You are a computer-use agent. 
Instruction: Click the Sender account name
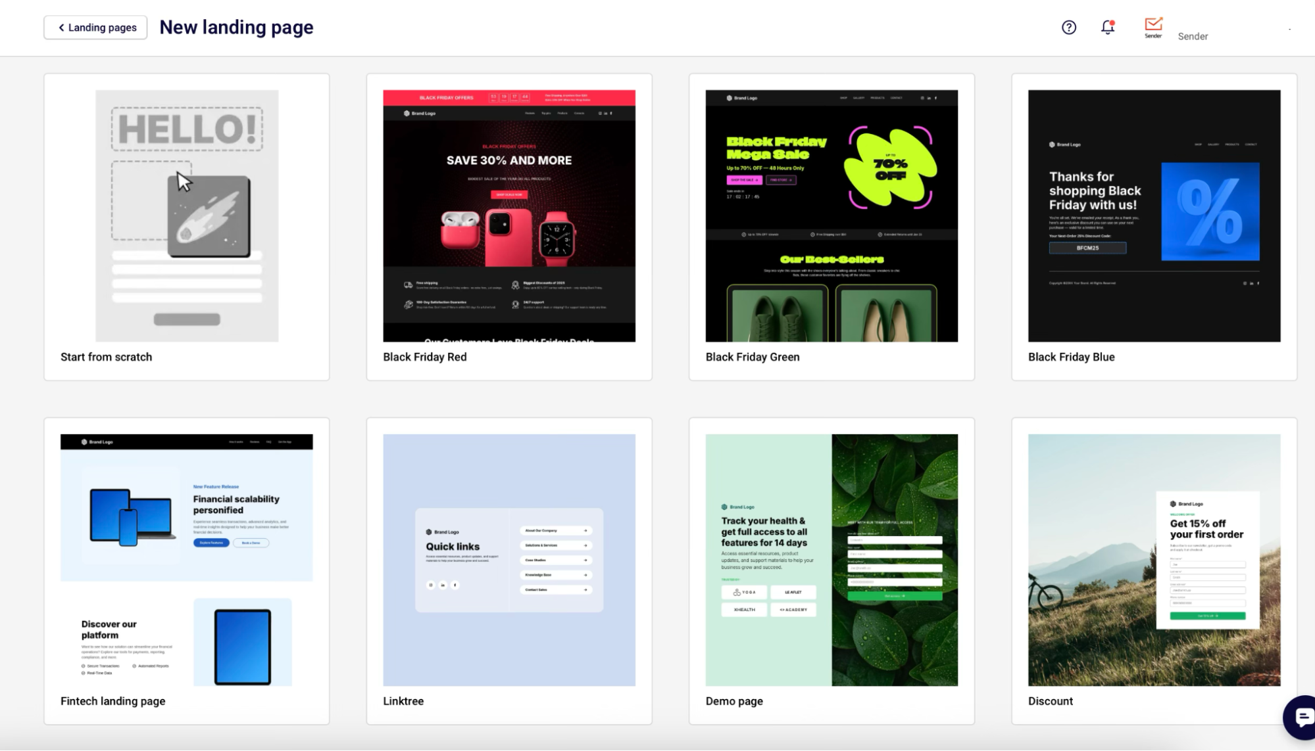pyautogui.click(x=1193, y=36)
